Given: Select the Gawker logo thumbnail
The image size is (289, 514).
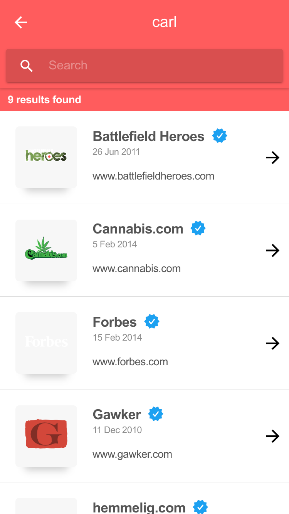Looking at the screenshot, I should (x=46, y=436).
